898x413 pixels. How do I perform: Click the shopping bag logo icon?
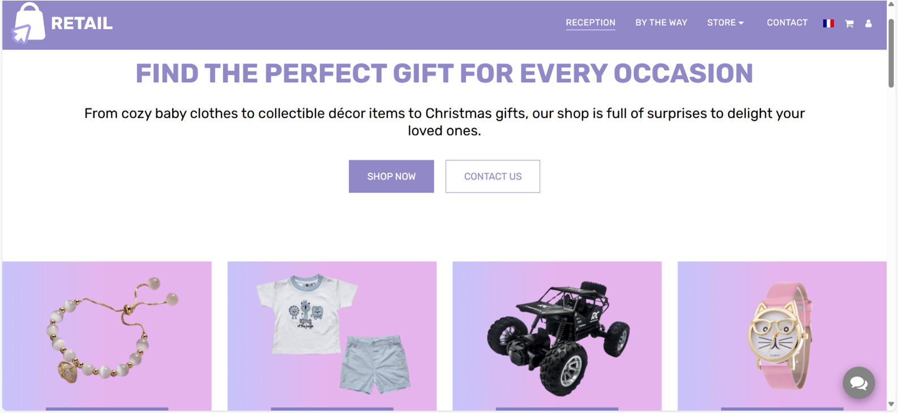[x=29, y=23]
